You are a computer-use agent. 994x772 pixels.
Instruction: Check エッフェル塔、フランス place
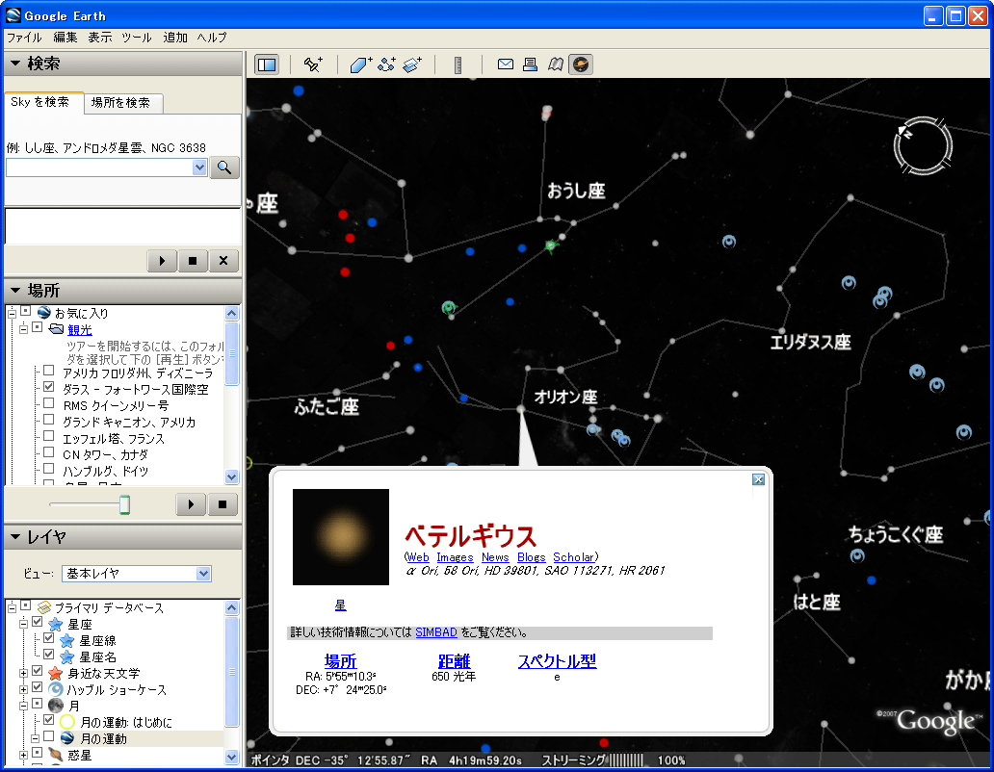[48, 436]
